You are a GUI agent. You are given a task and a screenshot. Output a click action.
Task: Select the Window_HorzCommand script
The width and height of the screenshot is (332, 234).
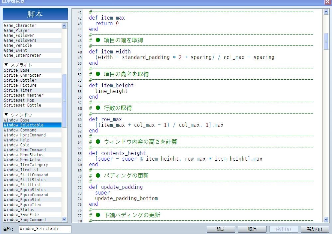click(x=33, y=135)
